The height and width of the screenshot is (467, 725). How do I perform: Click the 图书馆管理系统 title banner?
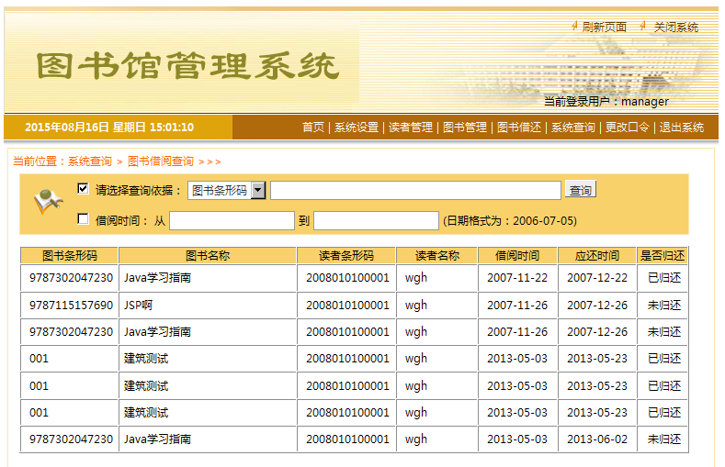(x=188, y=66)
